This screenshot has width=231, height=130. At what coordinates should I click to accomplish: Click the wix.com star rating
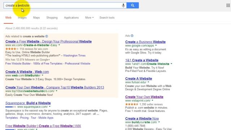[12, 49]
